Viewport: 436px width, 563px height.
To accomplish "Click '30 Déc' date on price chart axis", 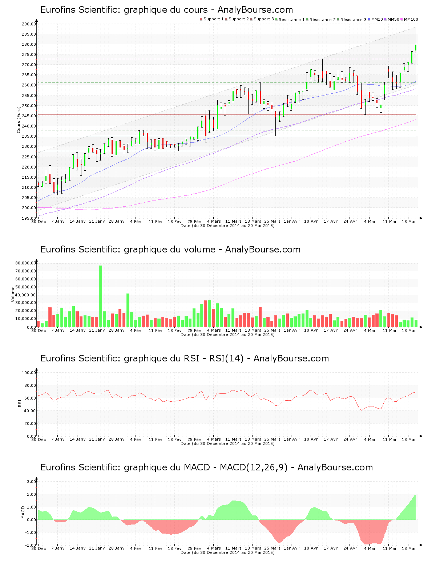I will (x=39, y=222).
